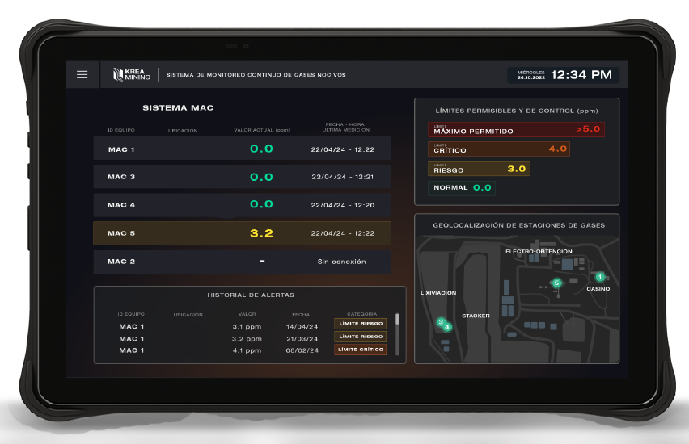Click MAC 5 value 3.2

point(261,233)
